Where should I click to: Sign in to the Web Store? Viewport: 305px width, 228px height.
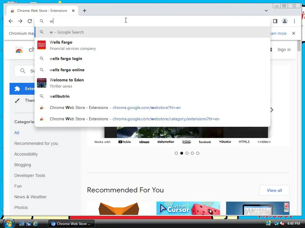(x=284, y=50)
